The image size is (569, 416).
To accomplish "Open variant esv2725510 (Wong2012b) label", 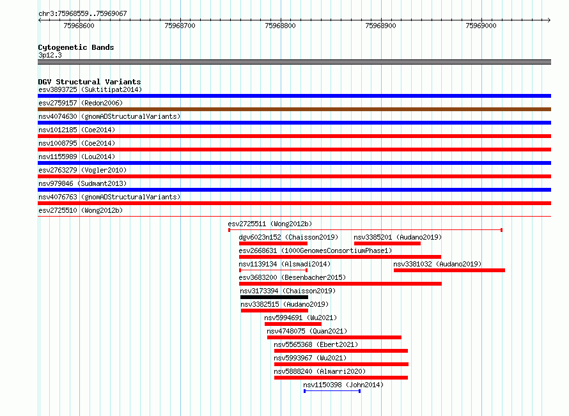I will [x=81, y=210].
